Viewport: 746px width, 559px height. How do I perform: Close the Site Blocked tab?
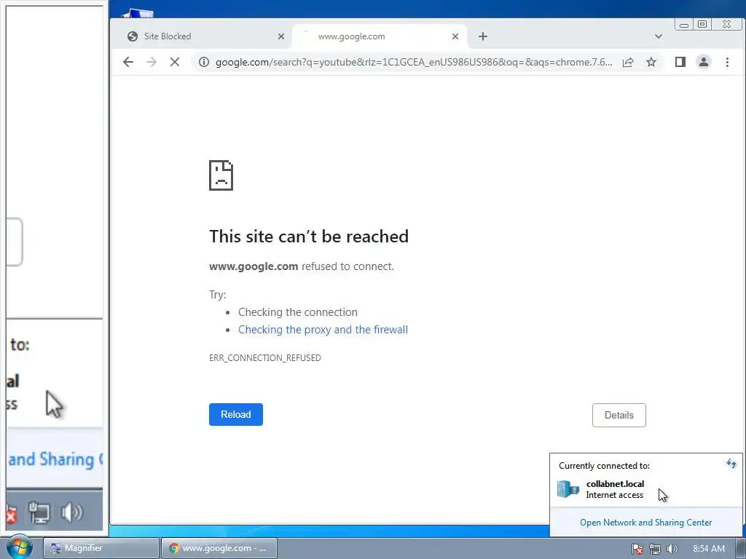[281, 36]
